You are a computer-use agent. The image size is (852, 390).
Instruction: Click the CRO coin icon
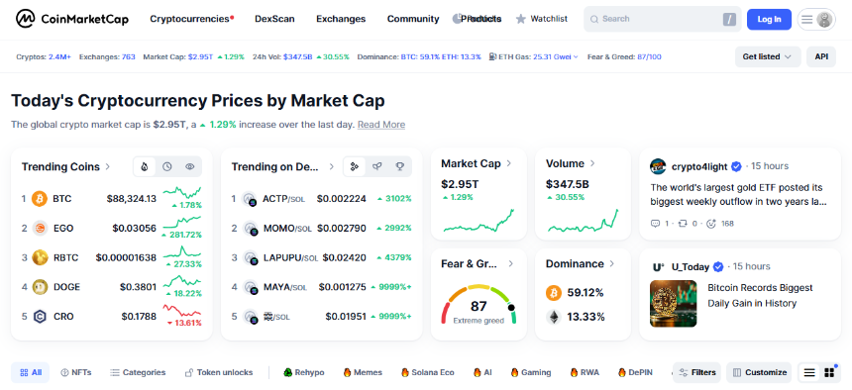tap(40, 316)
